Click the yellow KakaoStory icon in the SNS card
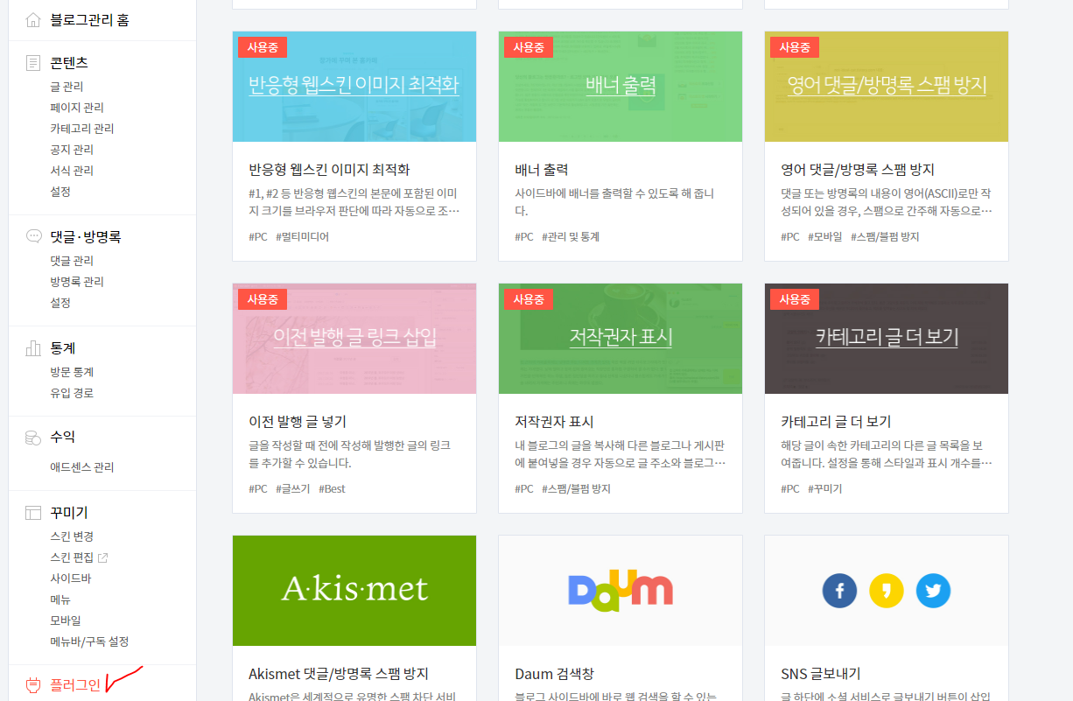Image resolution: width=1073 pixels, height=701 pixels. [886, 591]
